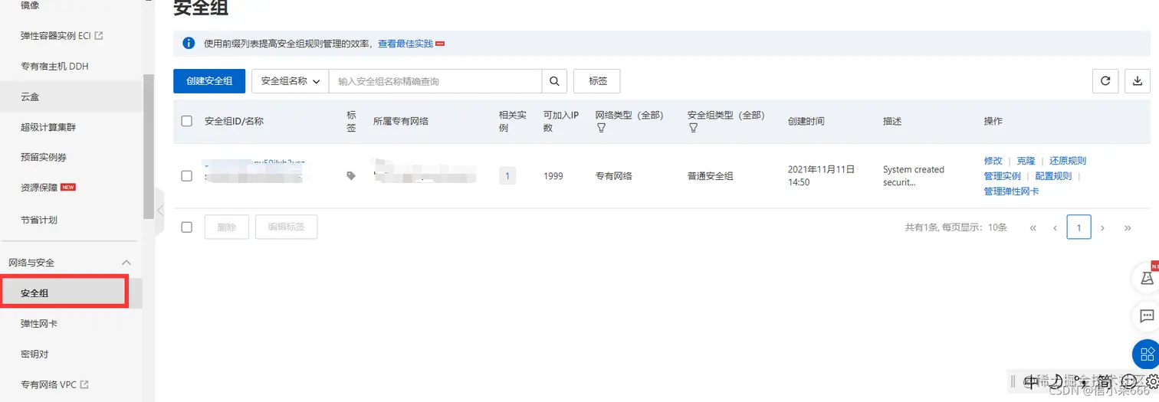Screen dimensions: 1159x402
Task: Click the 编辑标签 button
Action: pyautogui.click(x=286, y=227)
